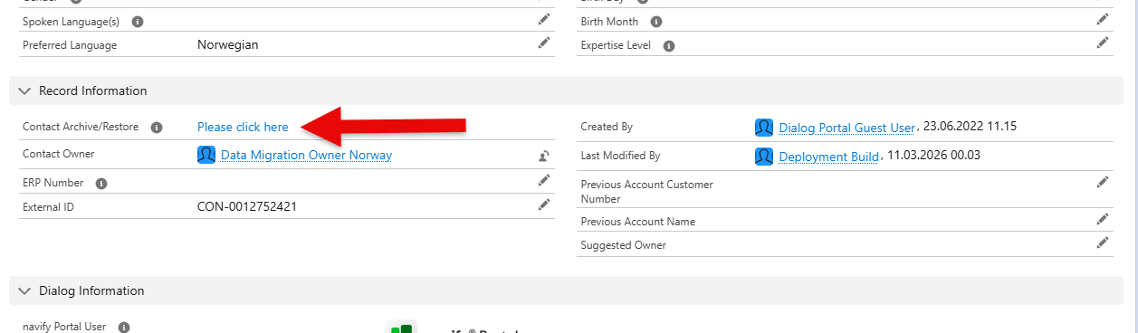The image size is (1138, 333).
Task: Click navify Portal User info icon
Action: [x=124, y=328]
